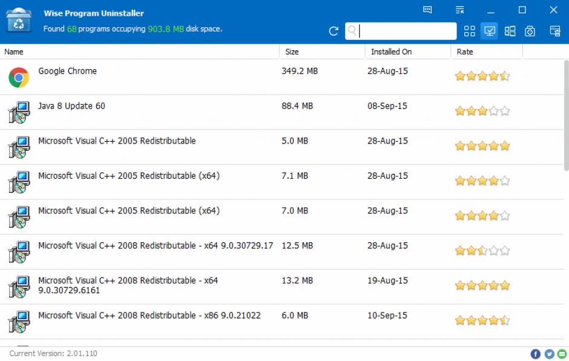Click icon of Visual C++ 2005 Redistributable 5.0 MB
Image resolution: width=569 pixels, height=361 pixels.
(19, 147)
